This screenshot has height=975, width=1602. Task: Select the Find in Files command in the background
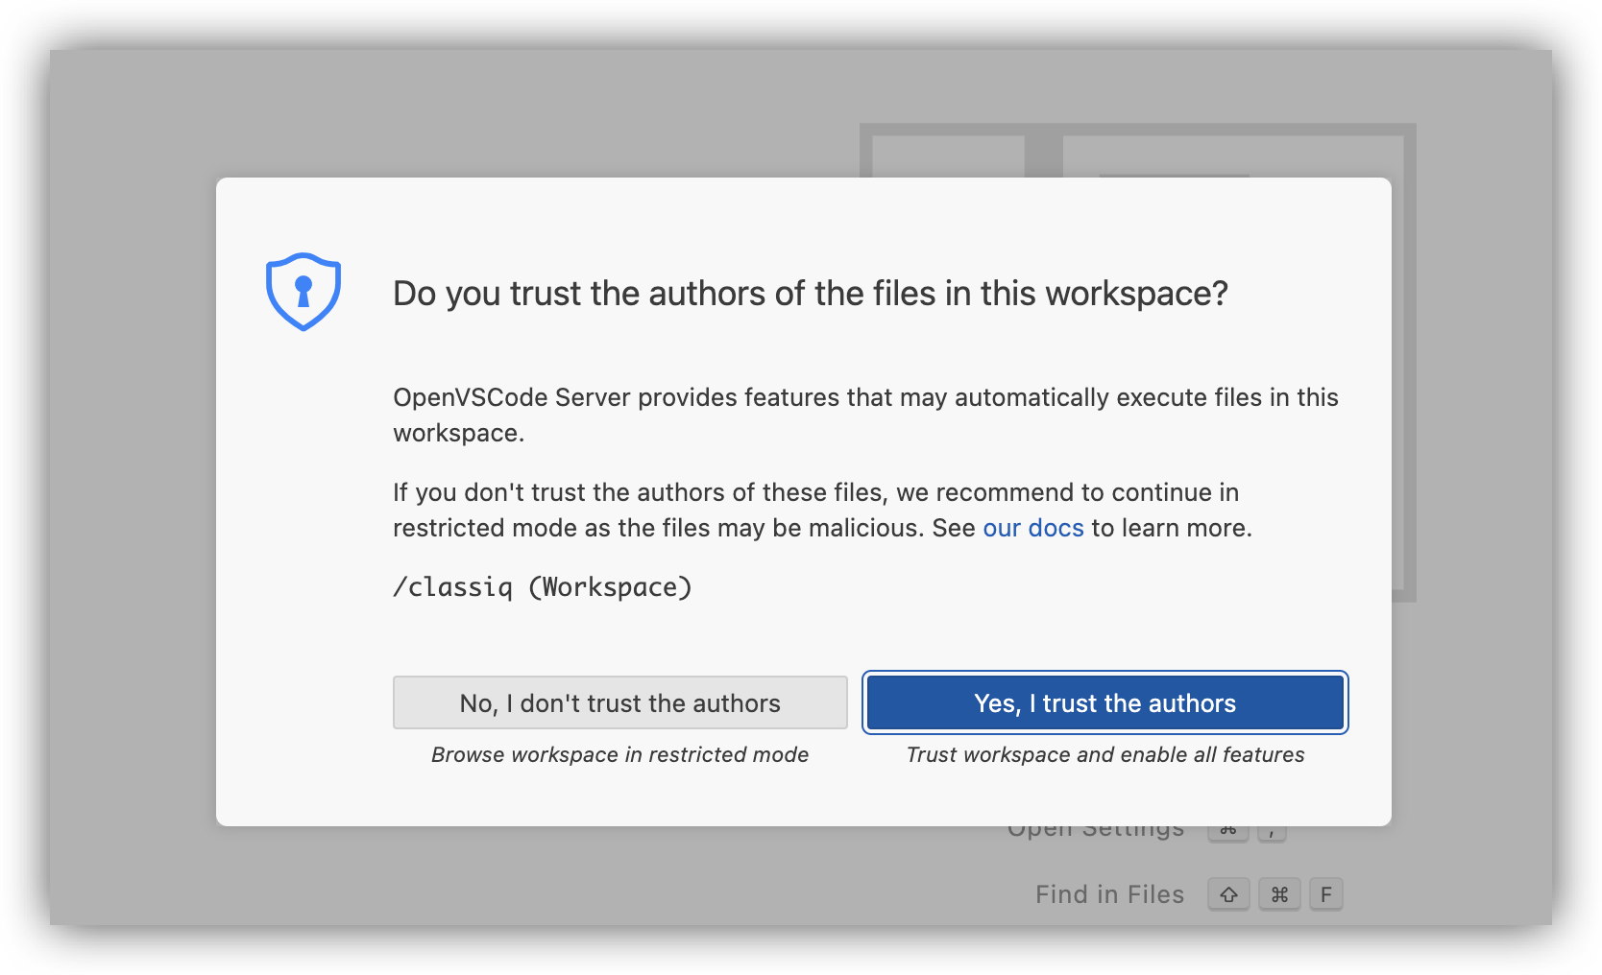[1109, 893]
